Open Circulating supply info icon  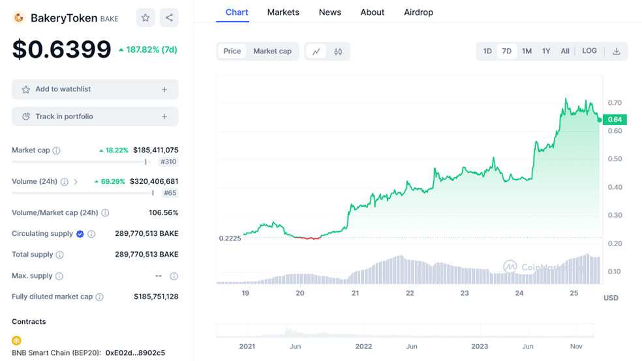coord(91,234)
